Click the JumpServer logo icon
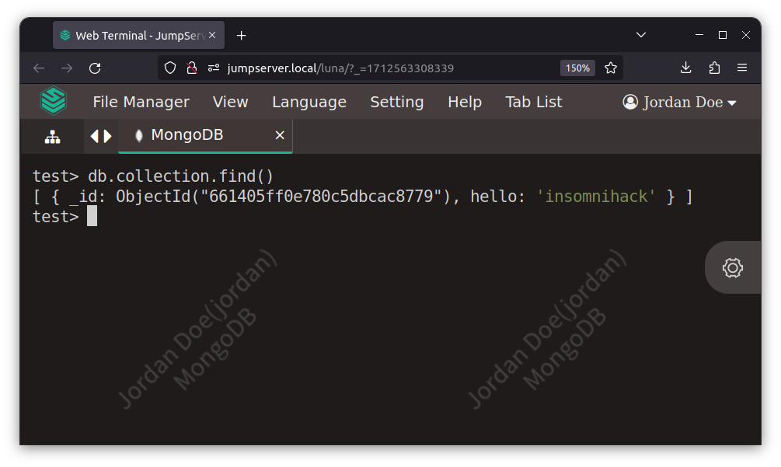Screen dimensions: 781x467 point(54,102)
